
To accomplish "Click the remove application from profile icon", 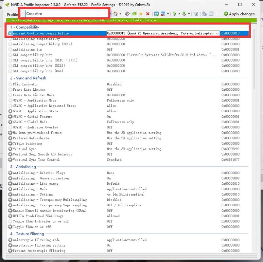I will 164,14.
